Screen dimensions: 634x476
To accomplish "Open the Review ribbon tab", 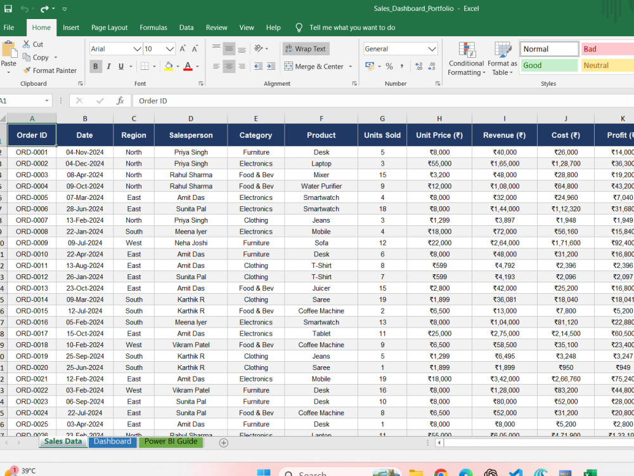I will pos(216,27).
